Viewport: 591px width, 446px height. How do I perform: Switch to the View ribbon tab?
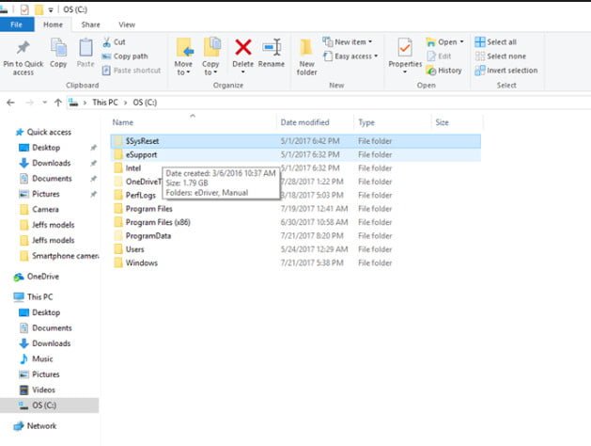click(127, 24)
